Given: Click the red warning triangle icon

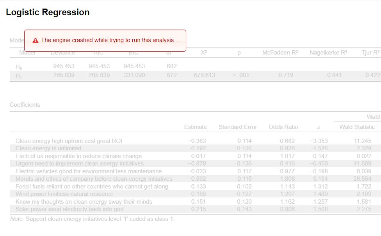Looking at the screenshot, I should pos(36,40).
